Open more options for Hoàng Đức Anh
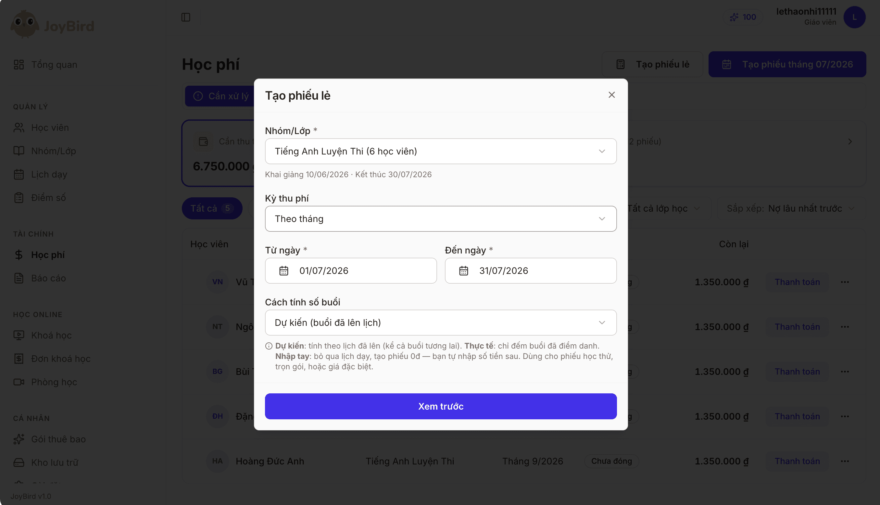880x505 pixels. point(845,461)
